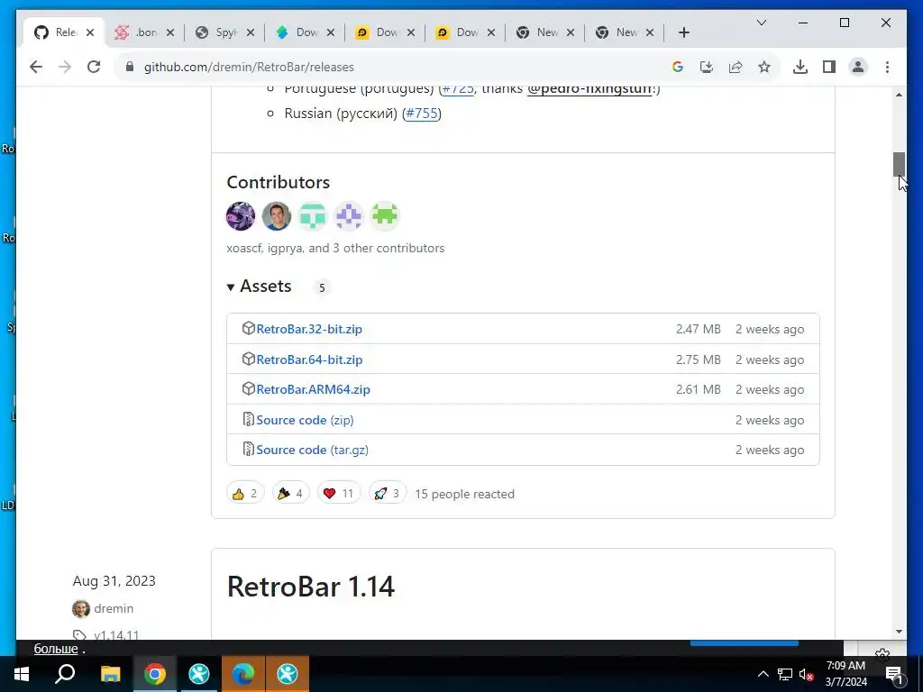This screenshot has height=692, width=923.
Task: Click the больше link at bottom
Action: [56, 649]
